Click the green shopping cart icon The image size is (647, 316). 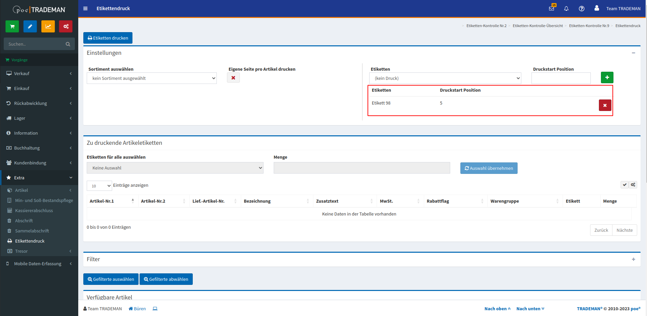coord(12,26)
